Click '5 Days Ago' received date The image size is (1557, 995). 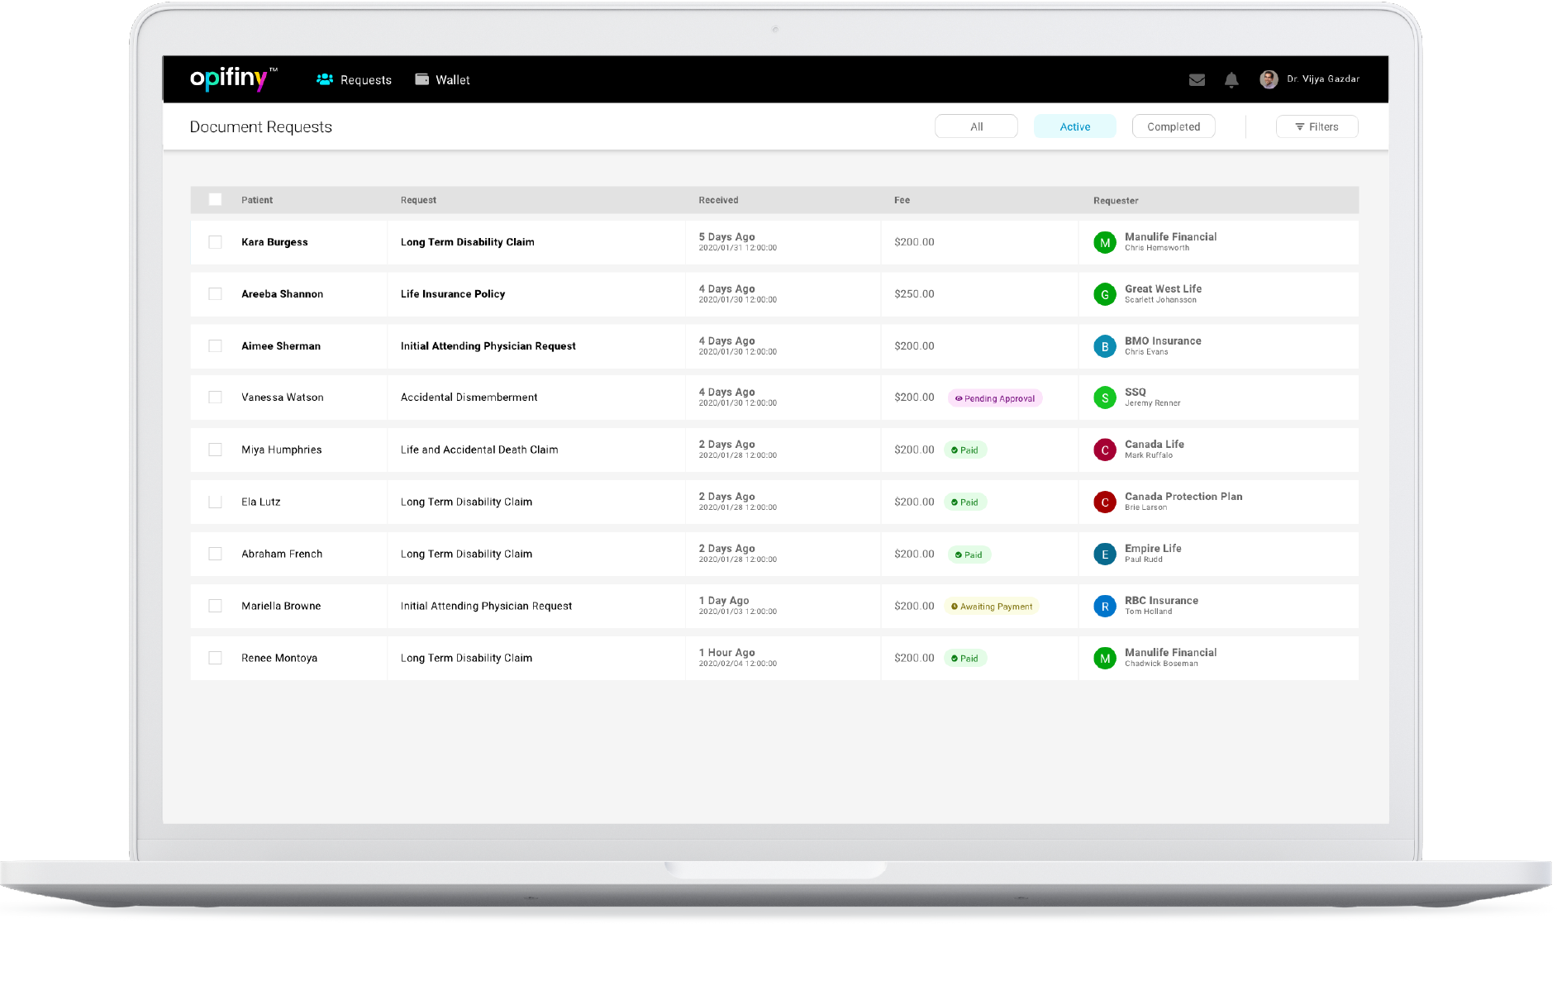726,237
